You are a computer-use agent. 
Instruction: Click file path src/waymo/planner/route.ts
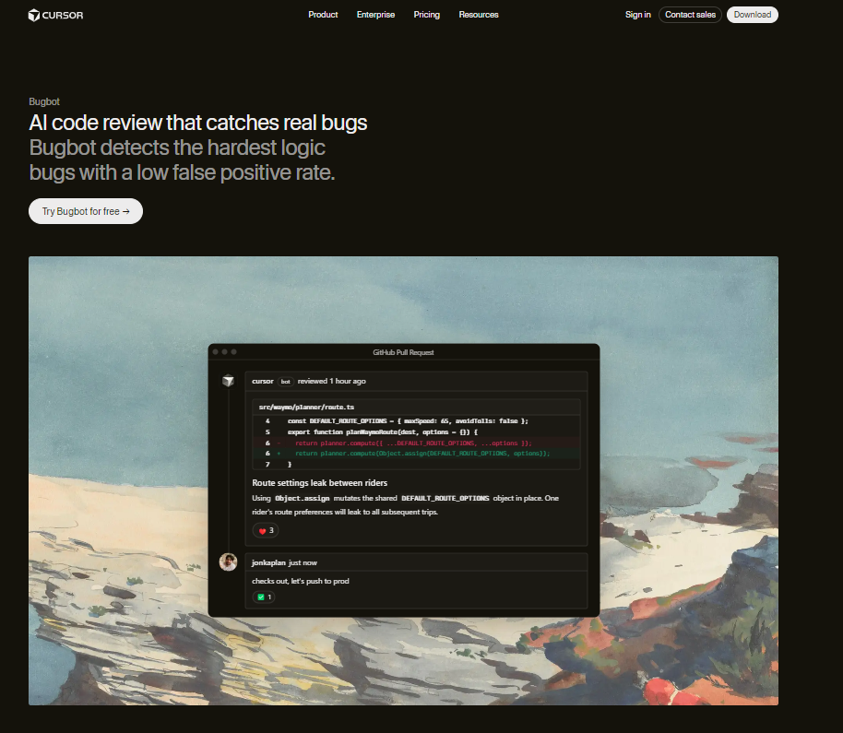click(306, 407)
